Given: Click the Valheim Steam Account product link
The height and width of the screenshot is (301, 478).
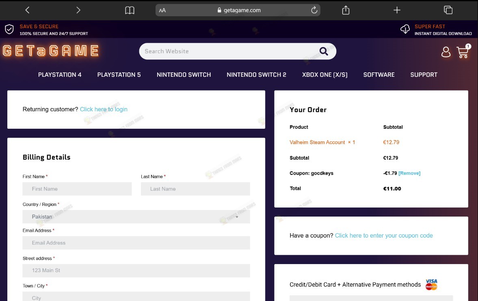Looking at the screenshot, I should click(317, 142).
